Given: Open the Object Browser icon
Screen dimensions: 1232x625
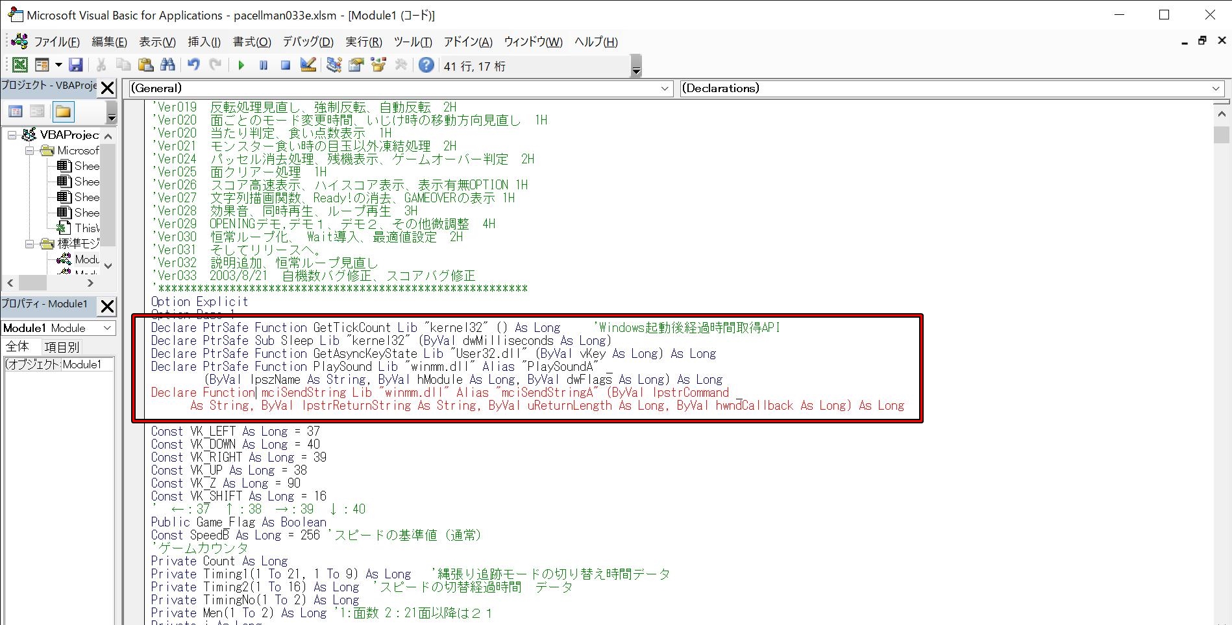Looking at the screenshot, I should [378, 65].
